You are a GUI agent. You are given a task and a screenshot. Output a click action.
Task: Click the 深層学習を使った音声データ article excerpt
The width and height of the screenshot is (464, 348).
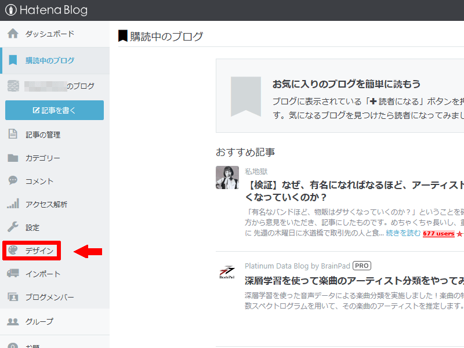click(354, 300)
